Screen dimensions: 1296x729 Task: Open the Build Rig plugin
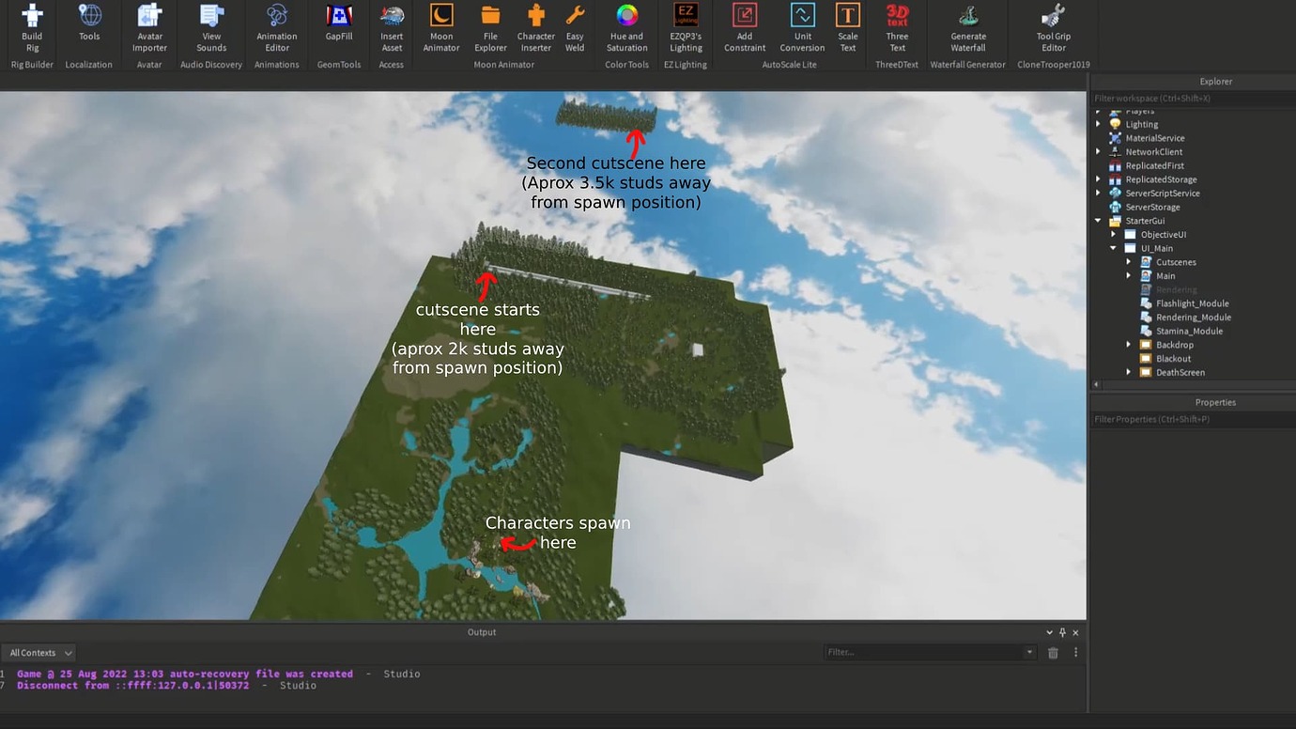pyautogui.click(x=33, y=28)
